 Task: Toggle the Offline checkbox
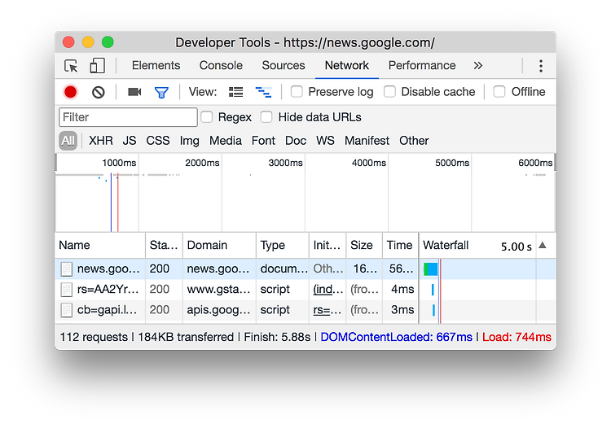pos(499,92)
